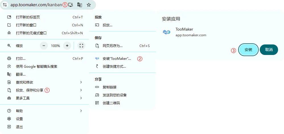Click the translate icon beside 翻译...
This screenshot has width=284, height=134.
pyautogui.click(x=9, y=74)
